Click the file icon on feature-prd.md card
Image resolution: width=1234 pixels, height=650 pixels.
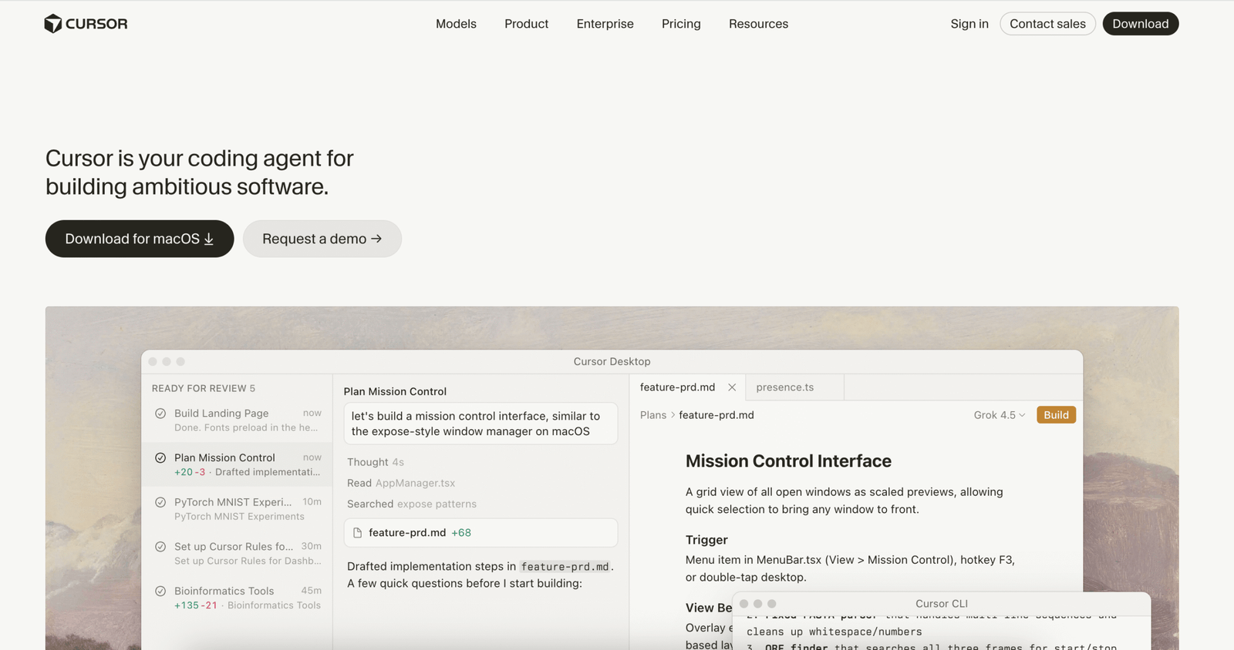click(x=357, y=533)
